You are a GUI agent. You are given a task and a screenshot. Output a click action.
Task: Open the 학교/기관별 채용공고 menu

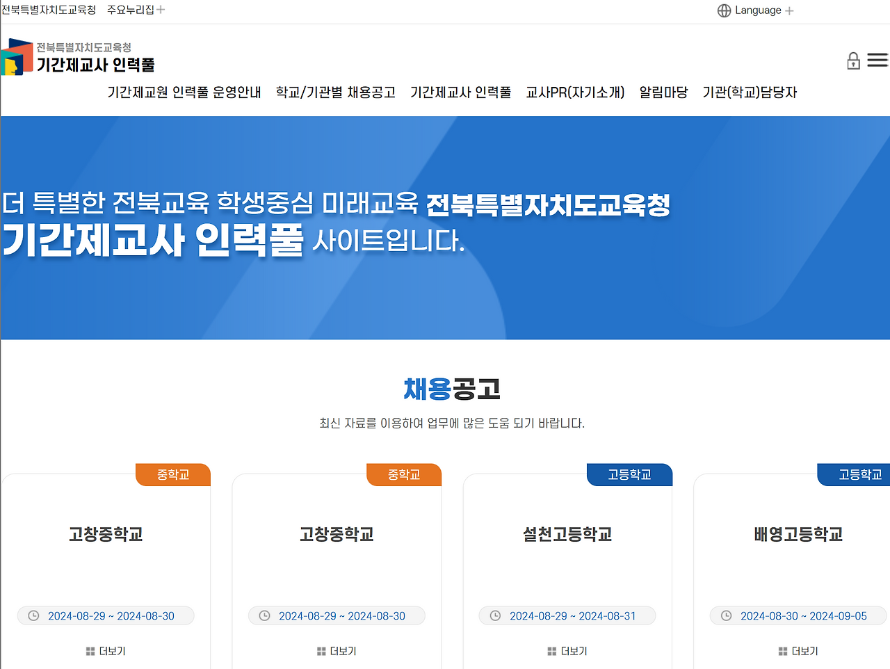tap(336, 92)
